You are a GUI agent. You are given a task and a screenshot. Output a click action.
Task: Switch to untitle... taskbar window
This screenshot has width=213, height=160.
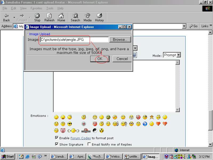point(132,157)
